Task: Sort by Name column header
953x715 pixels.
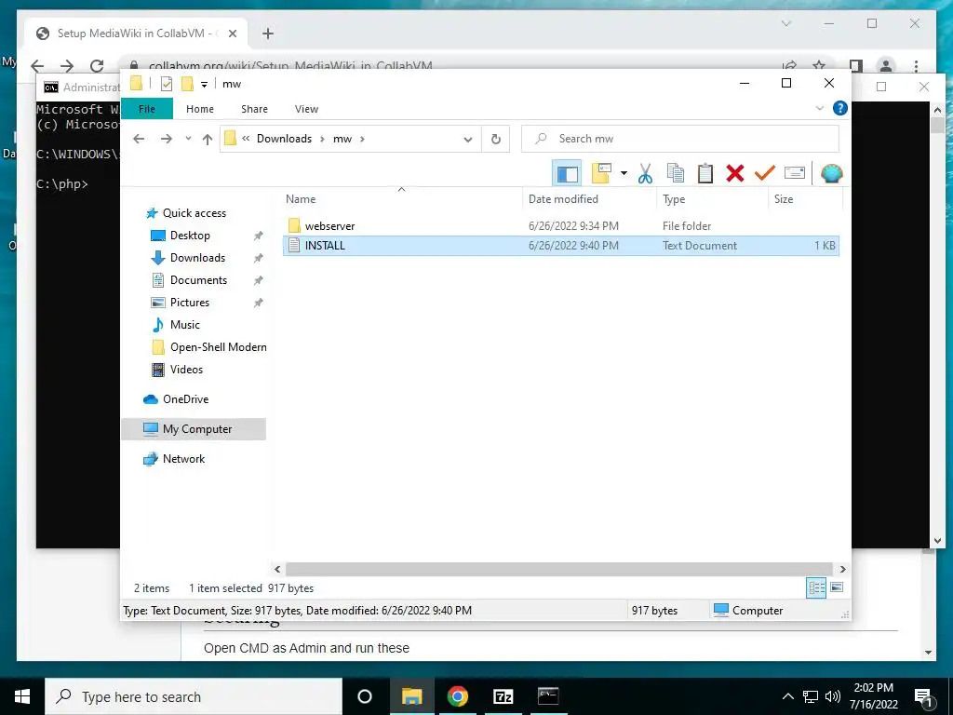Action: point(401,199)
